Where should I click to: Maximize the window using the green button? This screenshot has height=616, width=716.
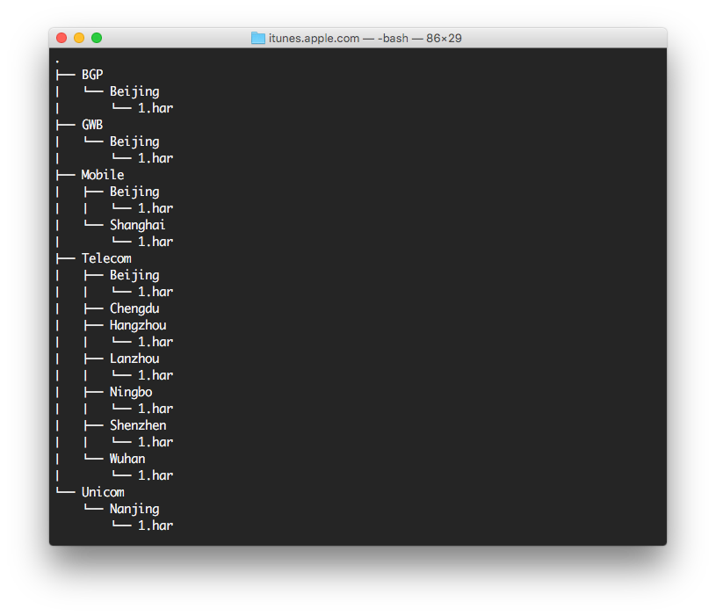[97, 38]
